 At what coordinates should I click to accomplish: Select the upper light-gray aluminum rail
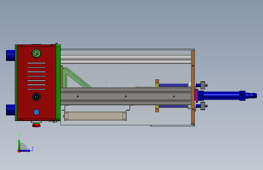[126, 59]
